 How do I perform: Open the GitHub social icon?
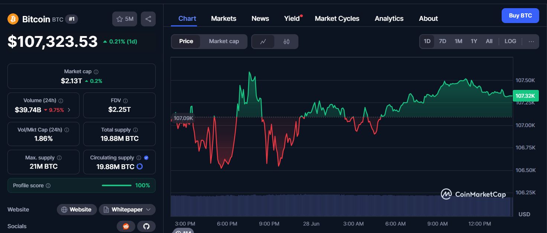(146, 226)
